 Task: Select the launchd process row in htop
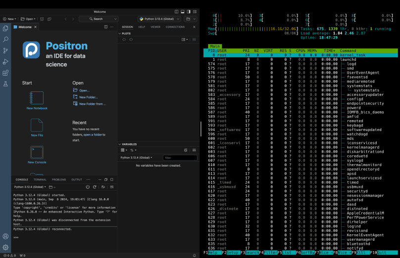300,59
